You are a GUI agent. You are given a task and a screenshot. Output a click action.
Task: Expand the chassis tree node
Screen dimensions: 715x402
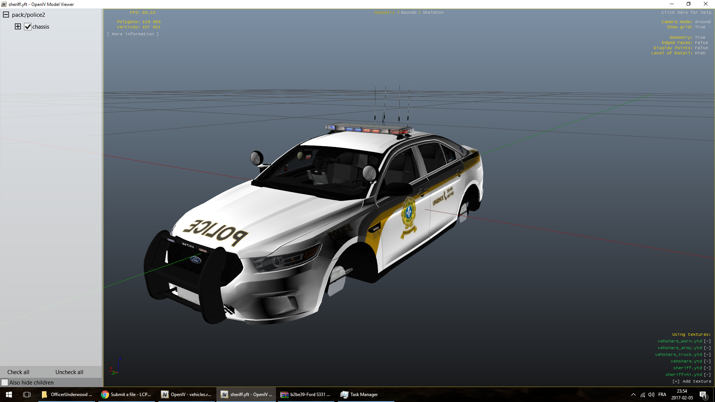[18, 26]
